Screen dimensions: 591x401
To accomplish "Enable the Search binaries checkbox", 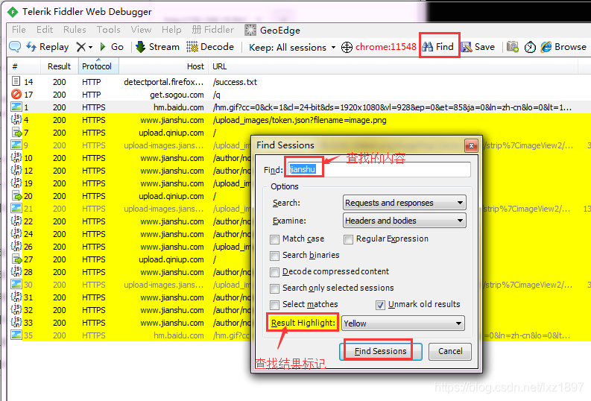I will tap(275, 256).
